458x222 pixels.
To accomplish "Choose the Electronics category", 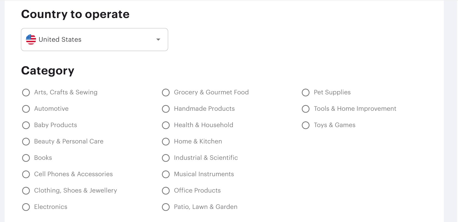I will 26,207.
